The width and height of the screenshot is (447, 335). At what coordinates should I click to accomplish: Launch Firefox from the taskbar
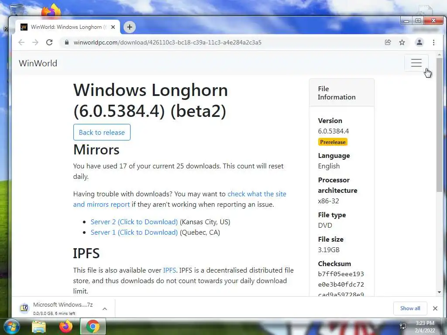(66, 327)
